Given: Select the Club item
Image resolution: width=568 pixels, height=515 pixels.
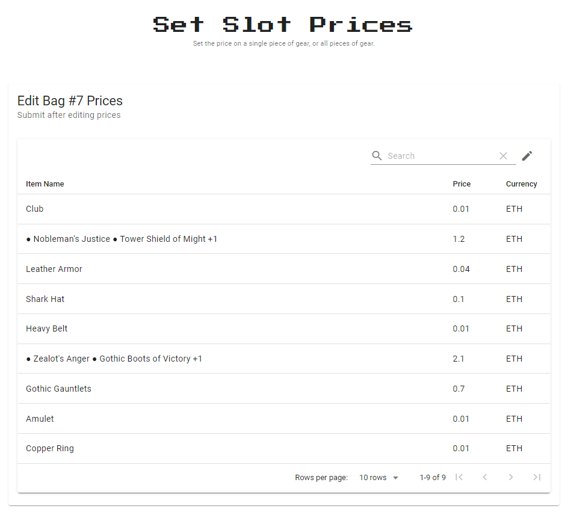Looking at the screenshot, I should (x=34, y=209).
